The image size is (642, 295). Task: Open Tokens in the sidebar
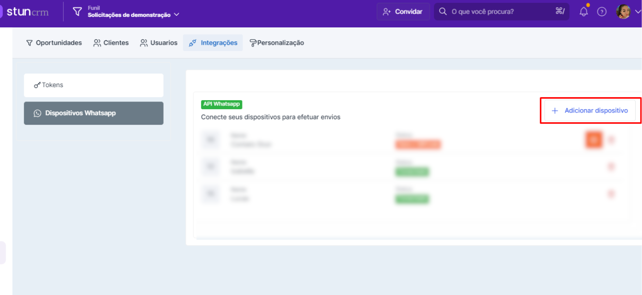[x=93, y=85]
